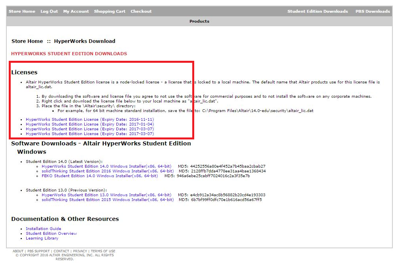Click the 'Student Edition 13.0 (Previous Version):' text
This screenshot has height=263, width=396.
click(x=66, y=190)
